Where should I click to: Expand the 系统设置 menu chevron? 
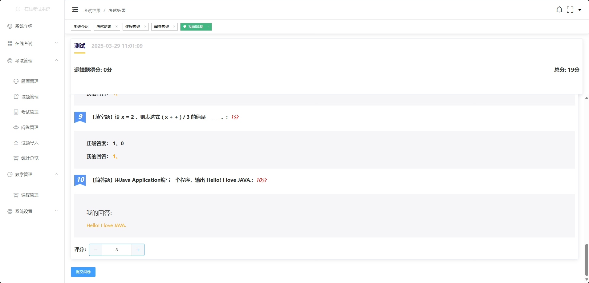[56, 211]
